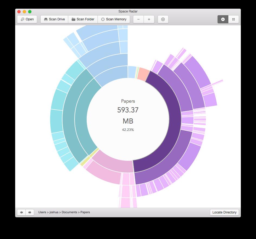Run Scan Memory from the toolbar
The height and width of the screenshot is (239, 256).
[x=114, y=19]
